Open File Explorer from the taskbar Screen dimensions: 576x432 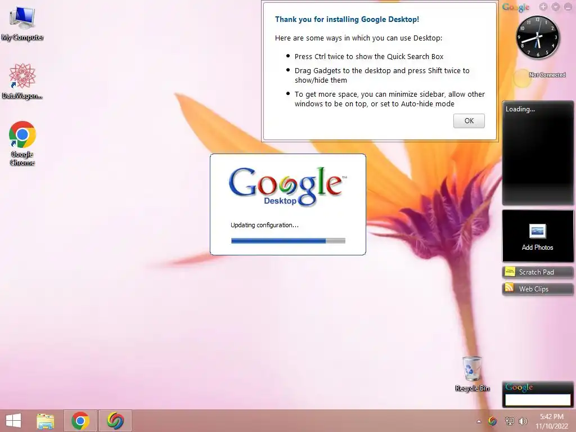tap(46, 421)
